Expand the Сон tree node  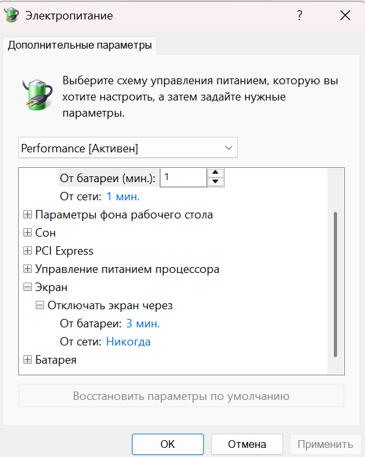(x=27, y=233)
